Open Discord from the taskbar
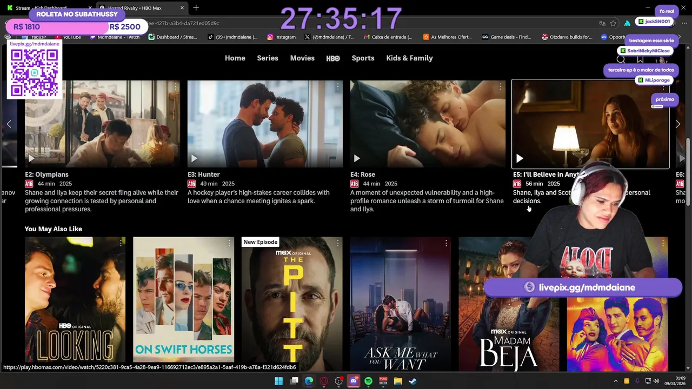The height and width of the screenshot is (389, 692). tap(354, 381)
